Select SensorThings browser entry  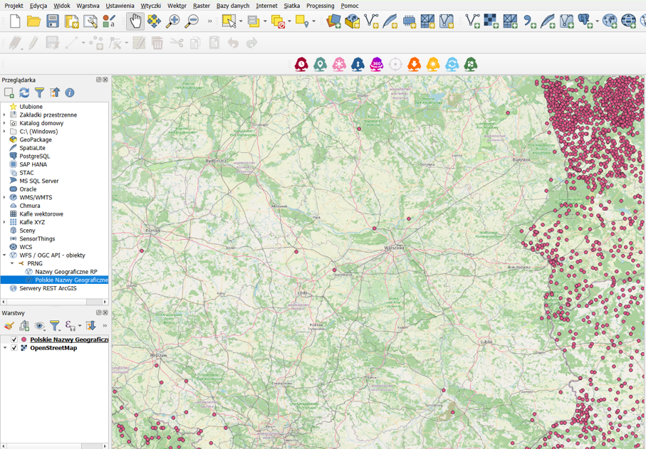click(37, 238)
